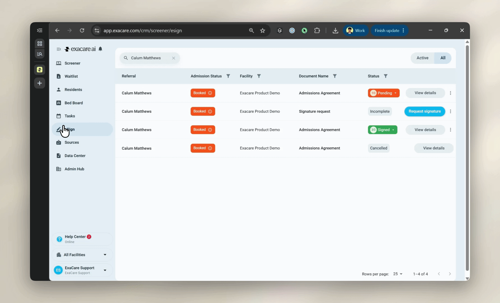
Task: Filter by Document Name column
Action: (335, 76)
